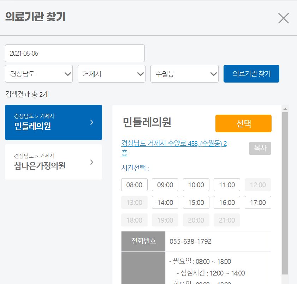This screenshot has width=297, height=284.
Task: Click the 시간선택 label
Action: [135, 168]
